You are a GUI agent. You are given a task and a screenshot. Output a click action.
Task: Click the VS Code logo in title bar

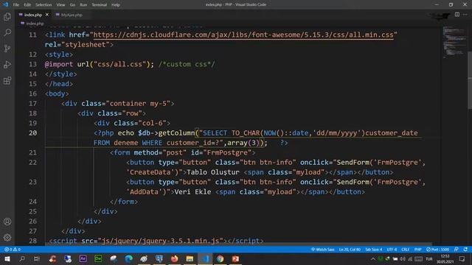(x=5, y=4)
